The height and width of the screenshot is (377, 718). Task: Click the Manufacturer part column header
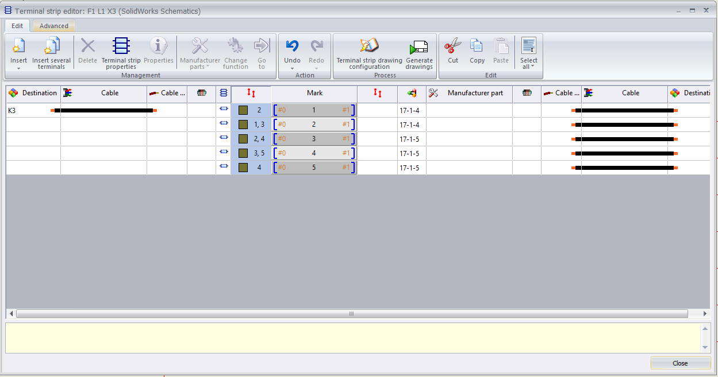(x=475, y=93)
